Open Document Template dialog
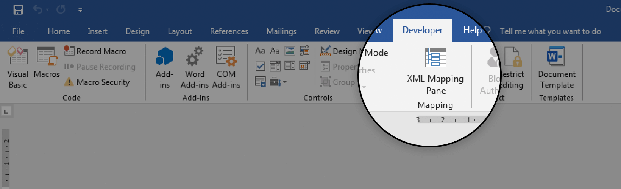This screenshot has height=189, width=621. 557,68
